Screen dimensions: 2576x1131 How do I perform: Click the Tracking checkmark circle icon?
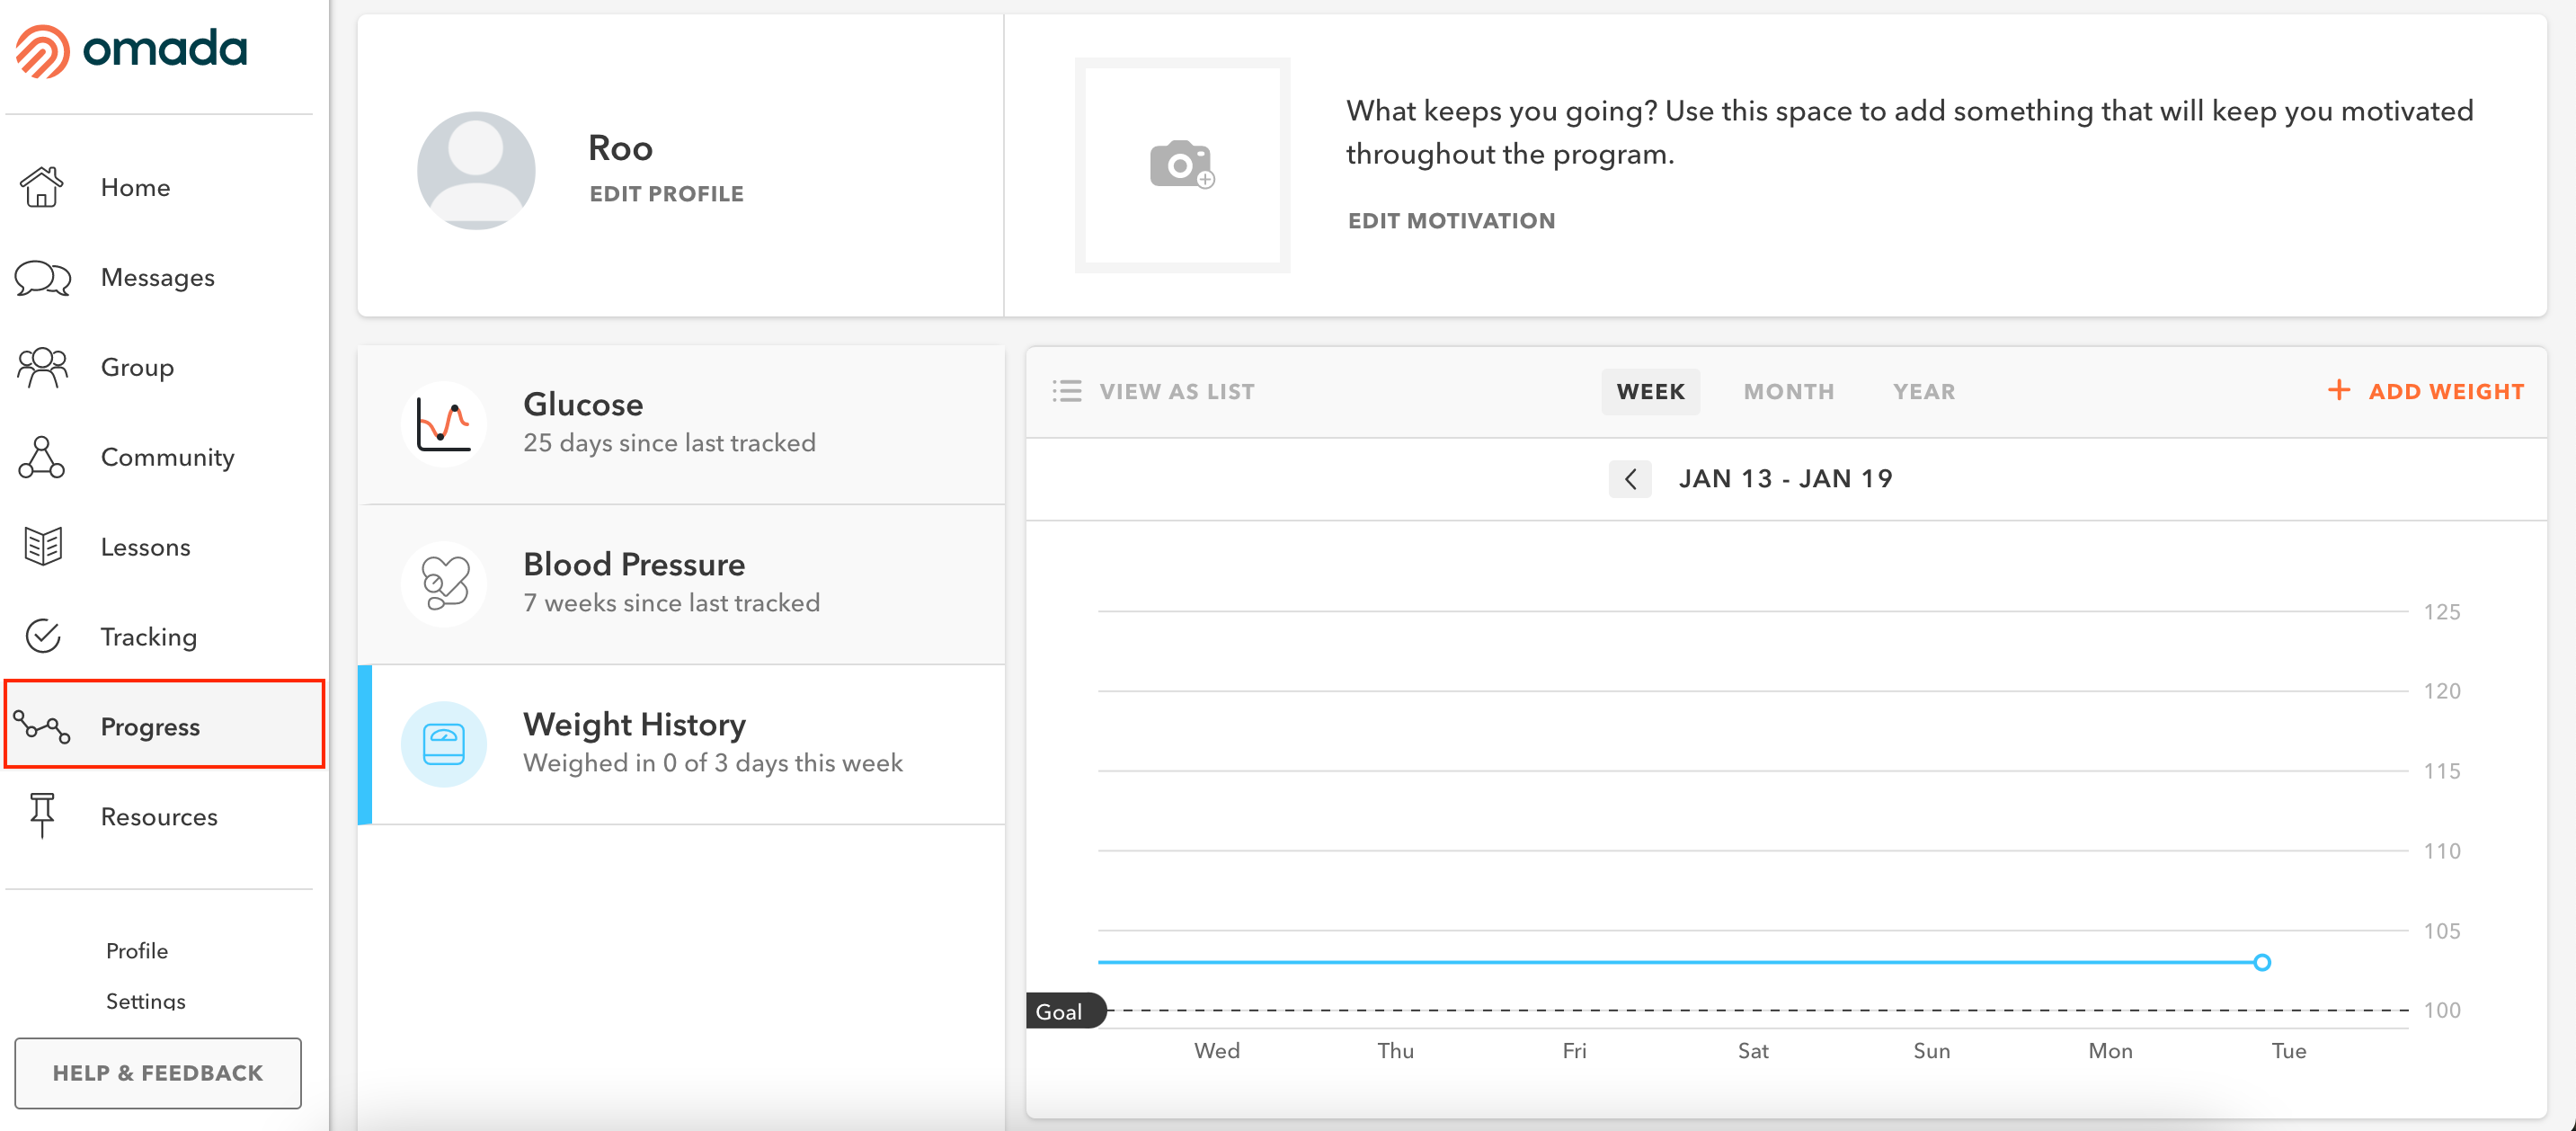[42, 636]
